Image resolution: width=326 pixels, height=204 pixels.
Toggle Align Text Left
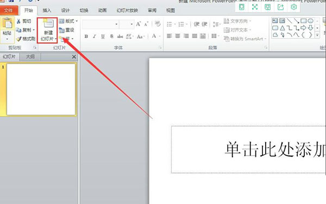[169, 36]
